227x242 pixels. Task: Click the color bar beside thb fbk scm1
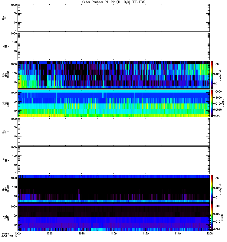click(212, 103)
